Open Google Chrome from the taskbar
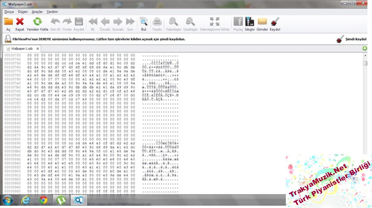 (43, 200)
